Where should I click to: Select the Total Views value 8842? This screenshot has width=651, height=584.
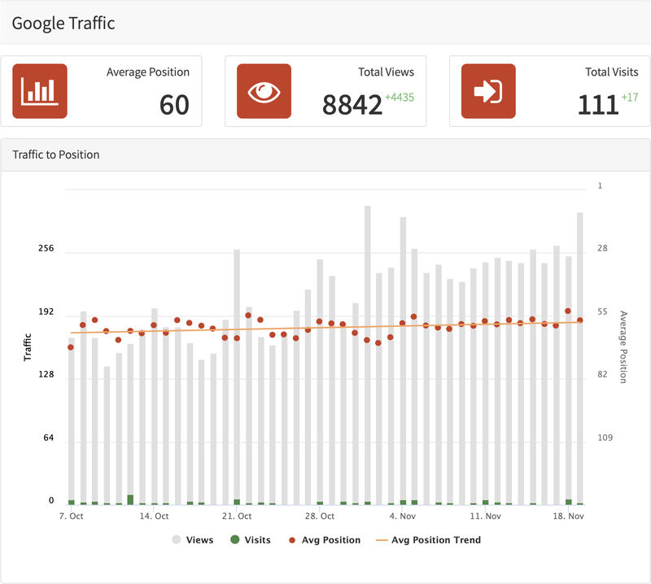click(352, 105)
